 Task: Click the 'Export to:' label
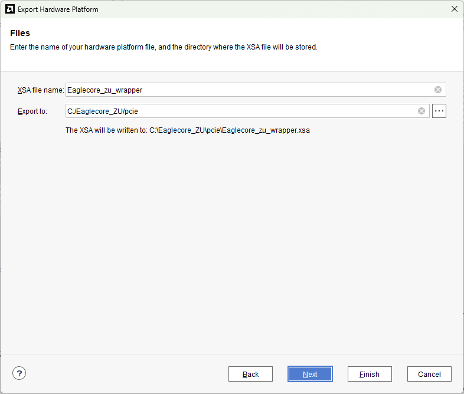(32, 111)
